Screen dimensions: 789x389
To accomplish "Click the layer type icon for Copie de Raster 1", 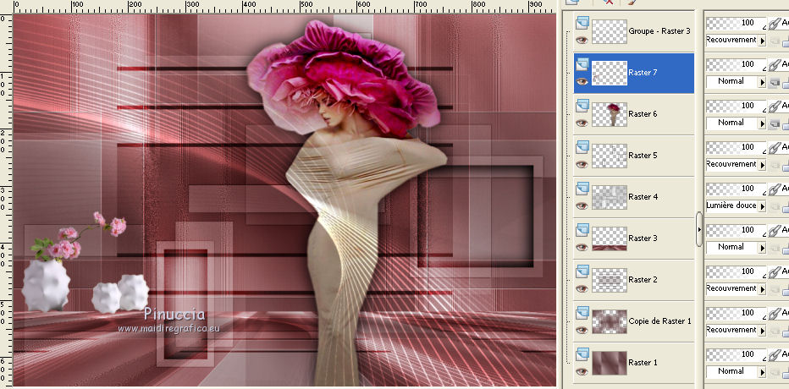I will point(582,313).
